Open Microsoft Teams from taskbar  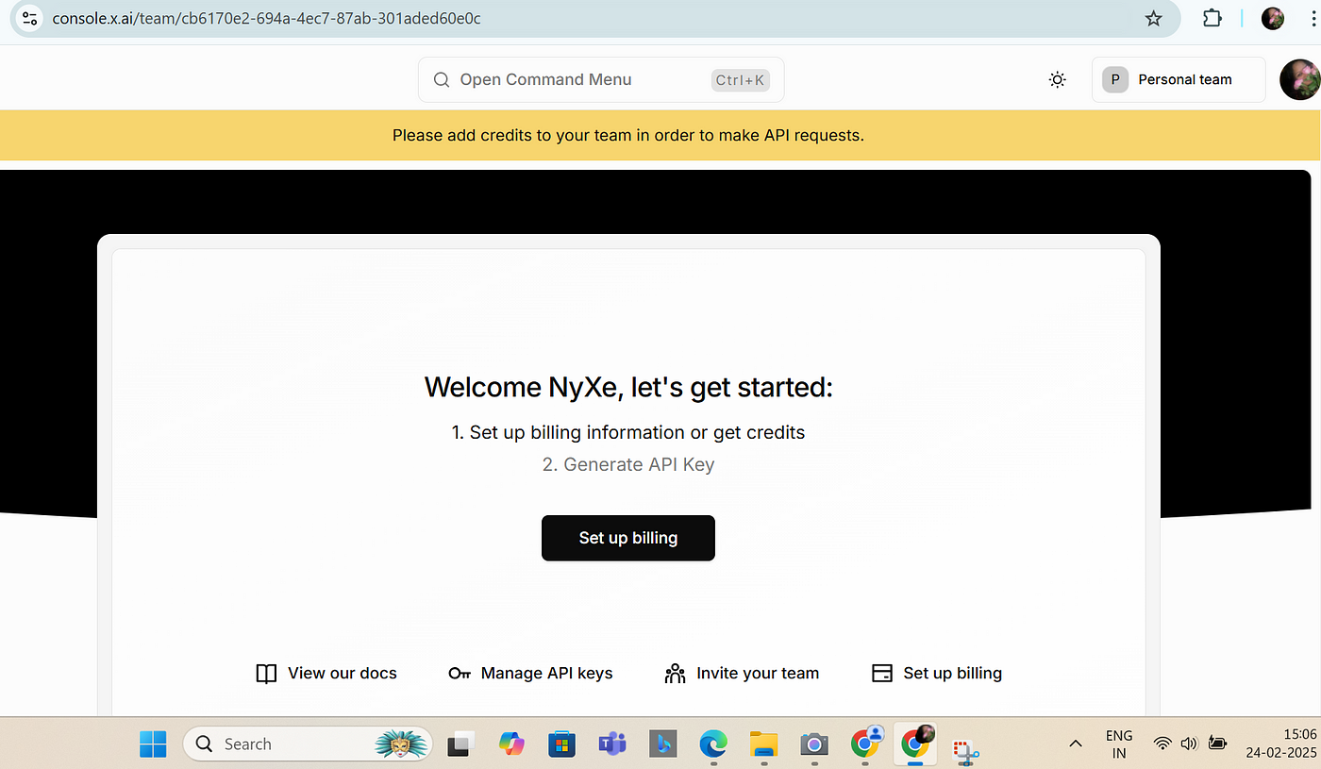(612, 744)
